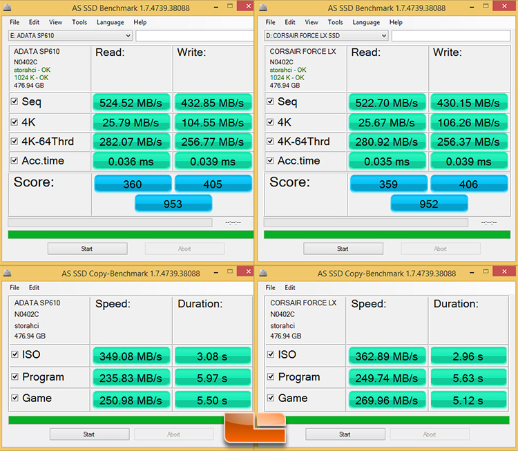Click the text field beside ADATA drive dropdown
The image size is (518, 451).
[195, 36]
